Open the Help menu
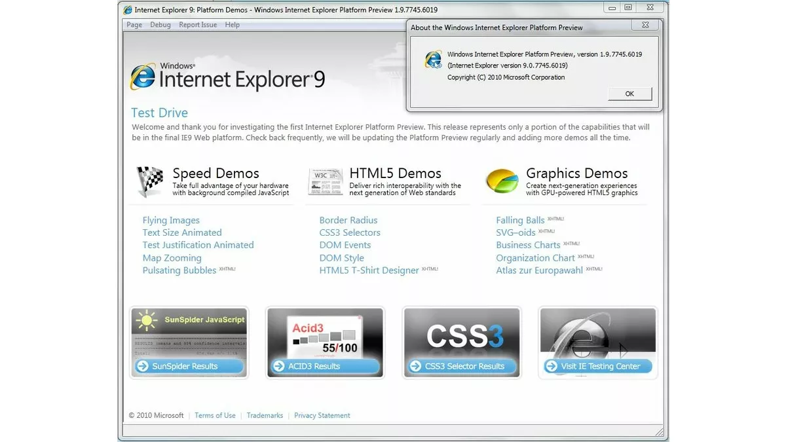The image size is (786, 442). coord(231,24)
